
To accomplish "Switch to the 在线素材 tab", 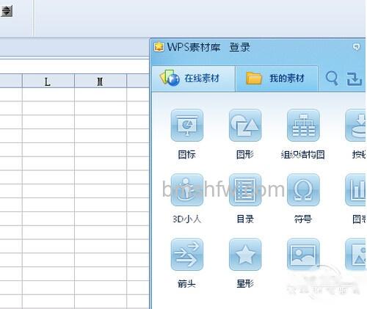I will click(x=193, y=79).
